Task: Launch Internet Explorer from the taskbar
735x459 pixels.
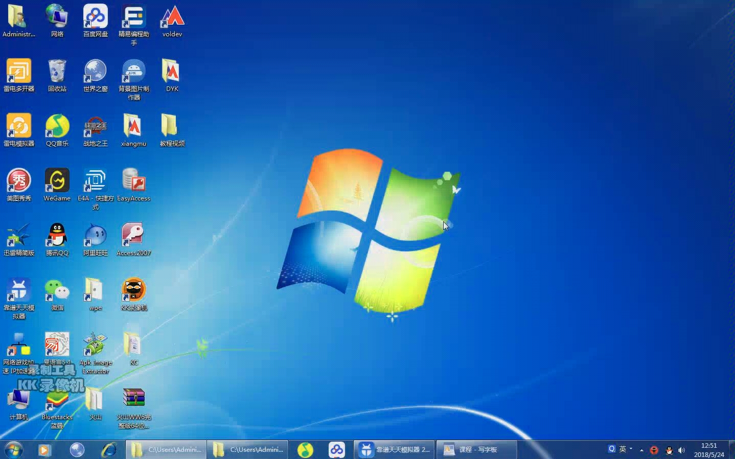Action: point(109,450)
